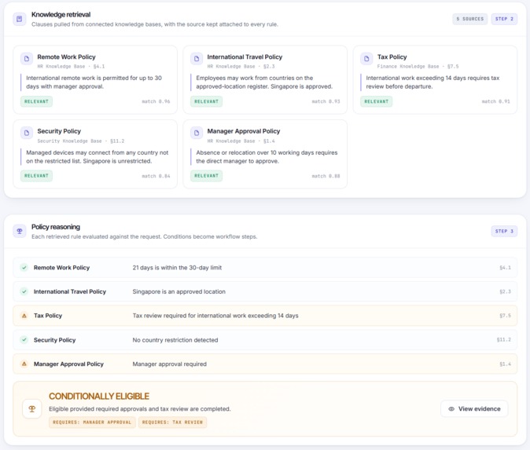Select the Remote Work Policy card title

(x=66, y=57)
